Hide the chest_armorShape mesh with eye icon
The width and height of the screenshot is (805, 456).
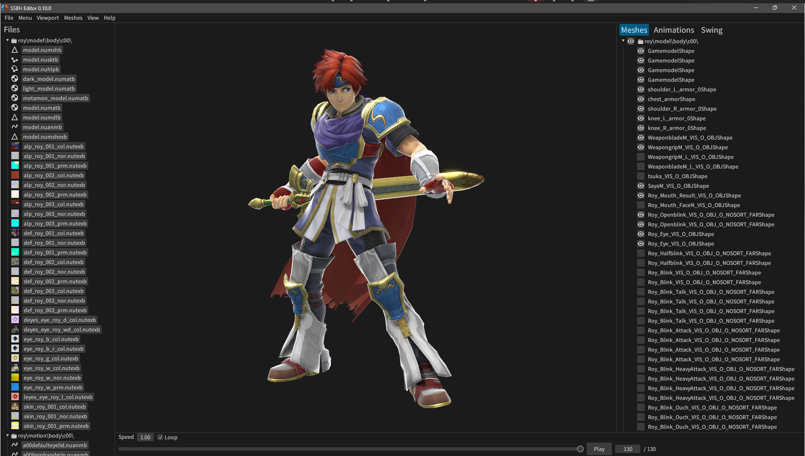click(641, 99)
